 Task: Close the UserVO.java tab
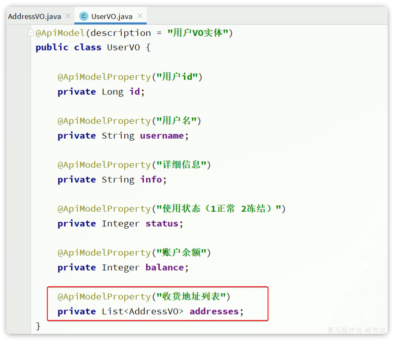(140, 16)
